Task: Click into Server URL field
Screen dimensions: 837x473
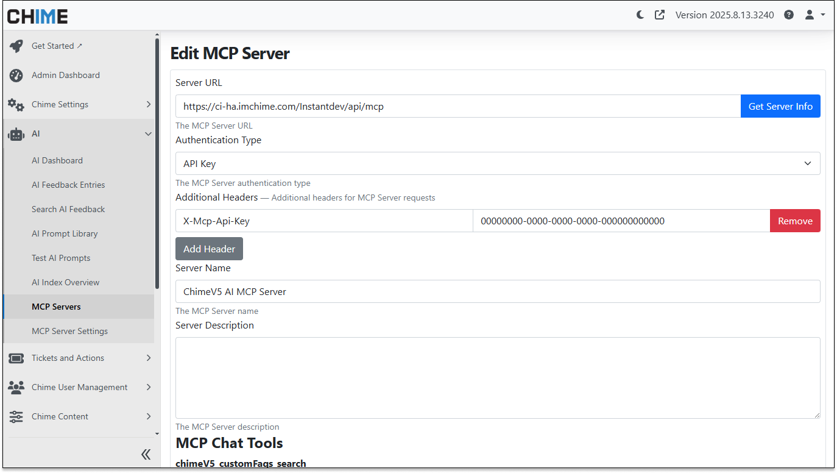Action: pos(458,106)
